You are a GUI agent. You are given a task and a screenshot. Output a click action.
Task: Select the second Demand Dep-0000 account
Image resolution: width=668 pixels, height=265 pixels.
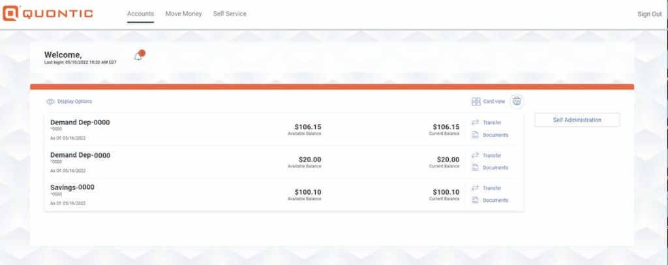tap(284, 162)
